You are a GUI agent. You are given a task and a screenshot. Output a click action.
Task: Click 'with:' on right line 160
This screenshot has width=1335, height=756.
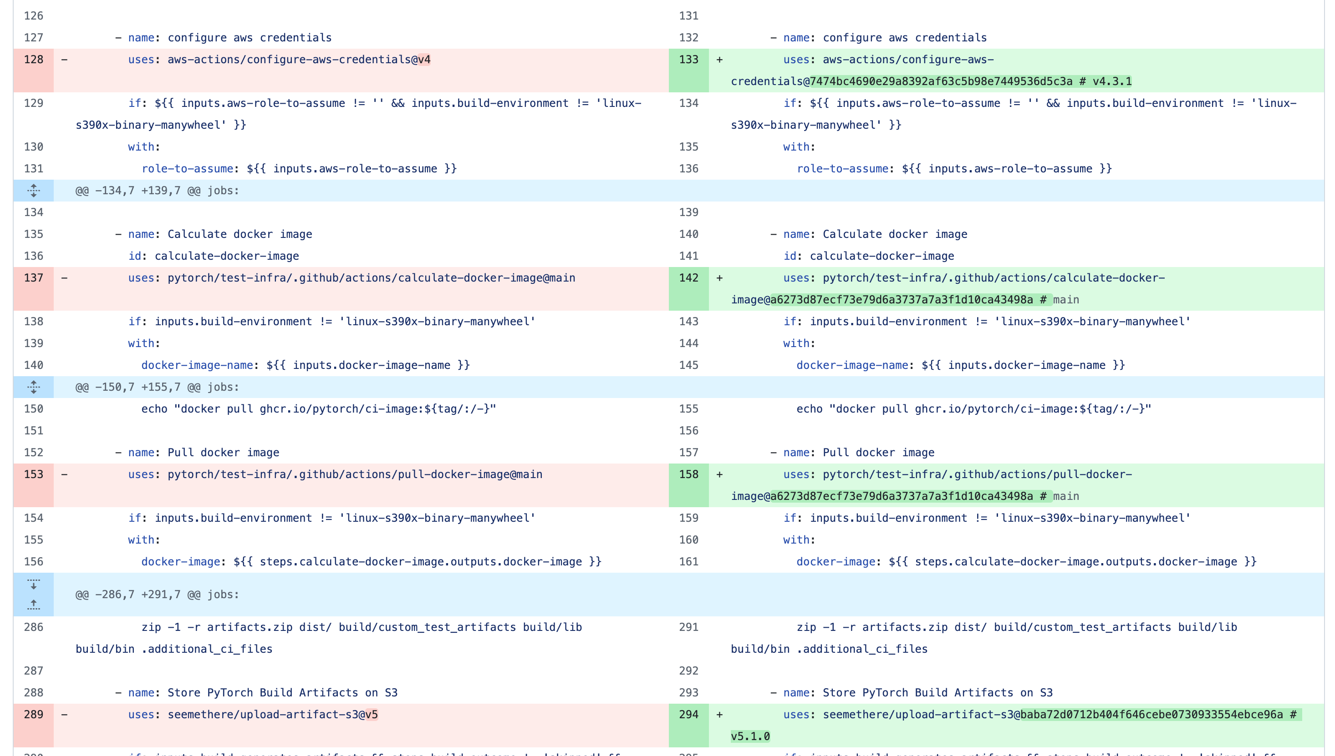click(800, 540)
